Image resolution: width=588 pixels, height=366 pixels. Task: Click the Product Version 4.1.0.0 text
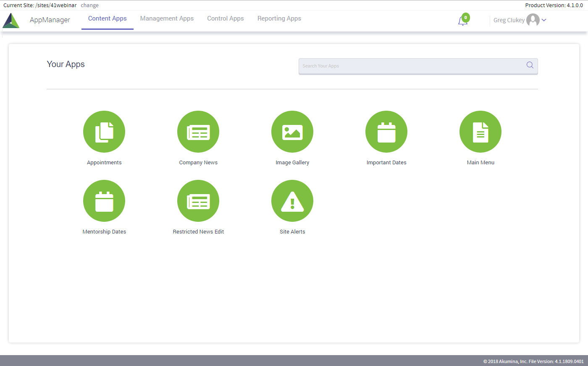(554, 5)
